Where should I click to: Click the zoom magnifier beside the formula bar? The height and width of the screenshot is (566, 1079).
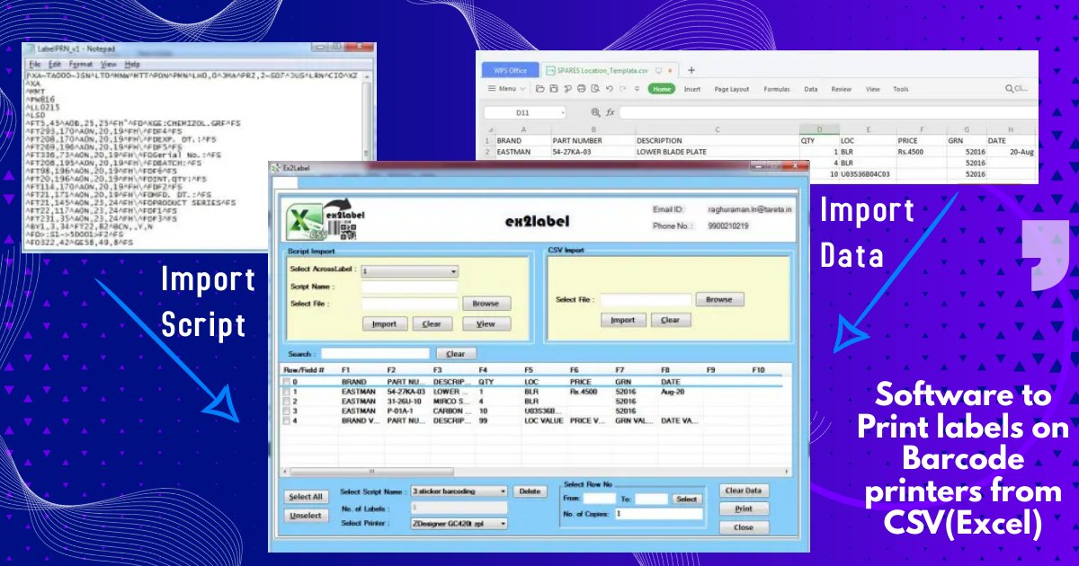pos(595,112)
